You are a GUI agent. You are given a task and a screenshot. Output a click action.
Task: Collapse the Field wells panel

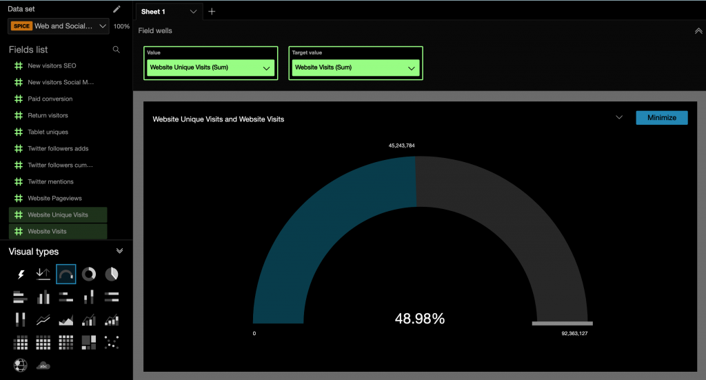coord(698,30)
